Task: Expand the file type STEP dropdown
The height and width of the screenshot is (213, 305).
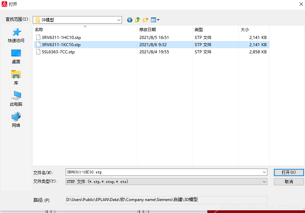Action: point(264,182)
